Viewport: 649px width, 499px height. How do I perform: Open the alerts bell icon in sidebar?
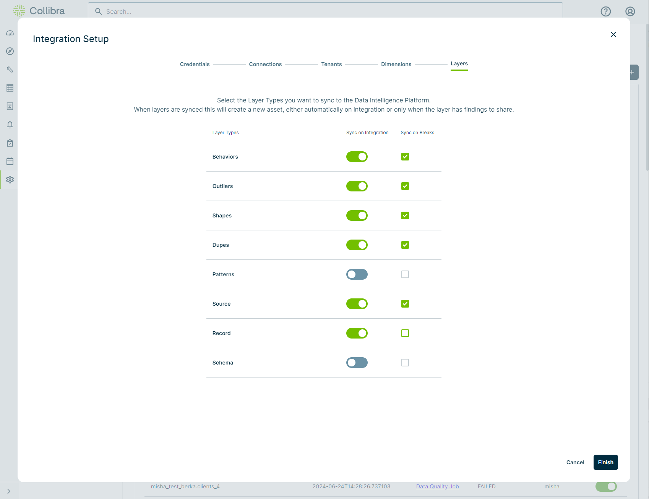[10, 125]
